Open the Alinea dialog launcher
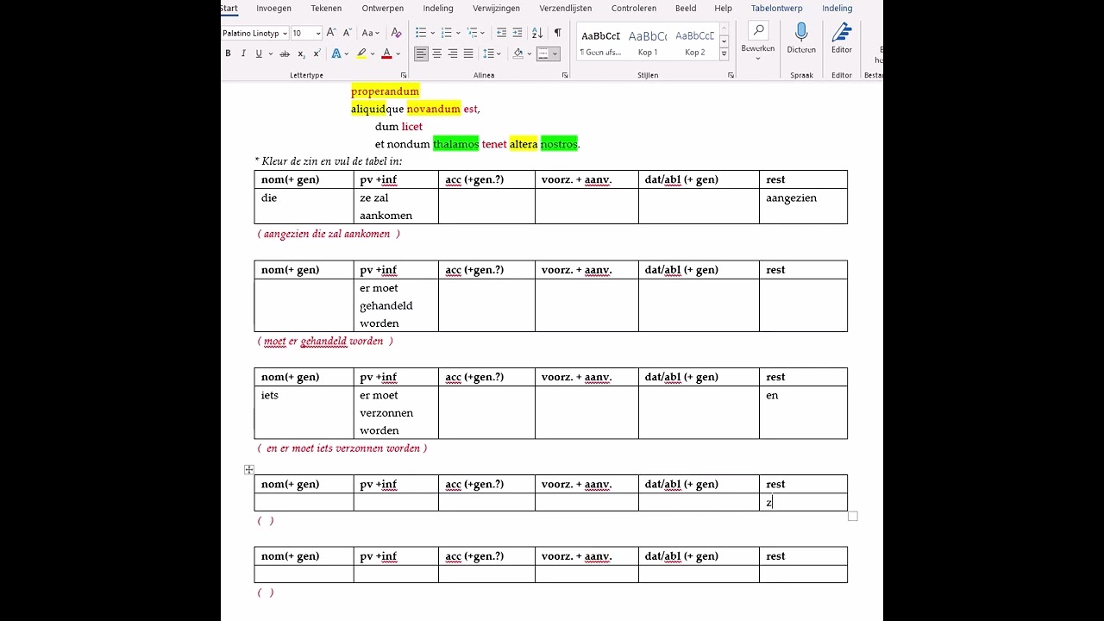Viewport: 1104px width, 621px height. pyautogui.click(x=565, y=75)
